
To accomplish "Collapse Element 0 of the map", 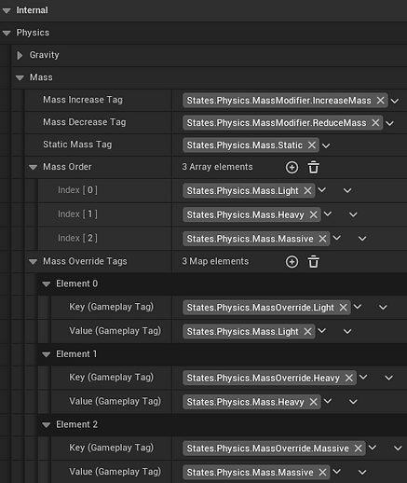I will pyautogui.click(x=47, y=284).
